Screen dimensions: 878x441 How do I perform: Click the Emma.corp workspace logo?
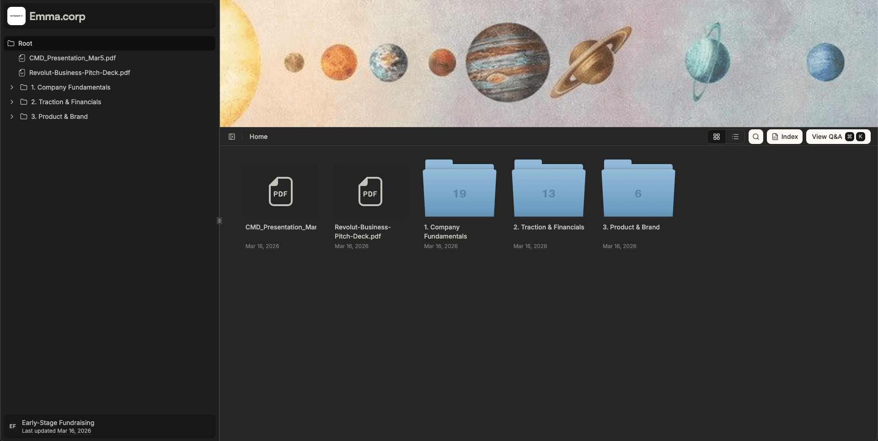16,16
